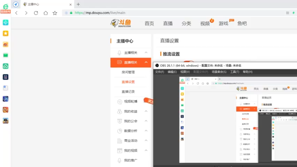This screenshot has width=297, height=167.
Task: Open 直播设置 in the sidebar
Action: tap(128, 82)
